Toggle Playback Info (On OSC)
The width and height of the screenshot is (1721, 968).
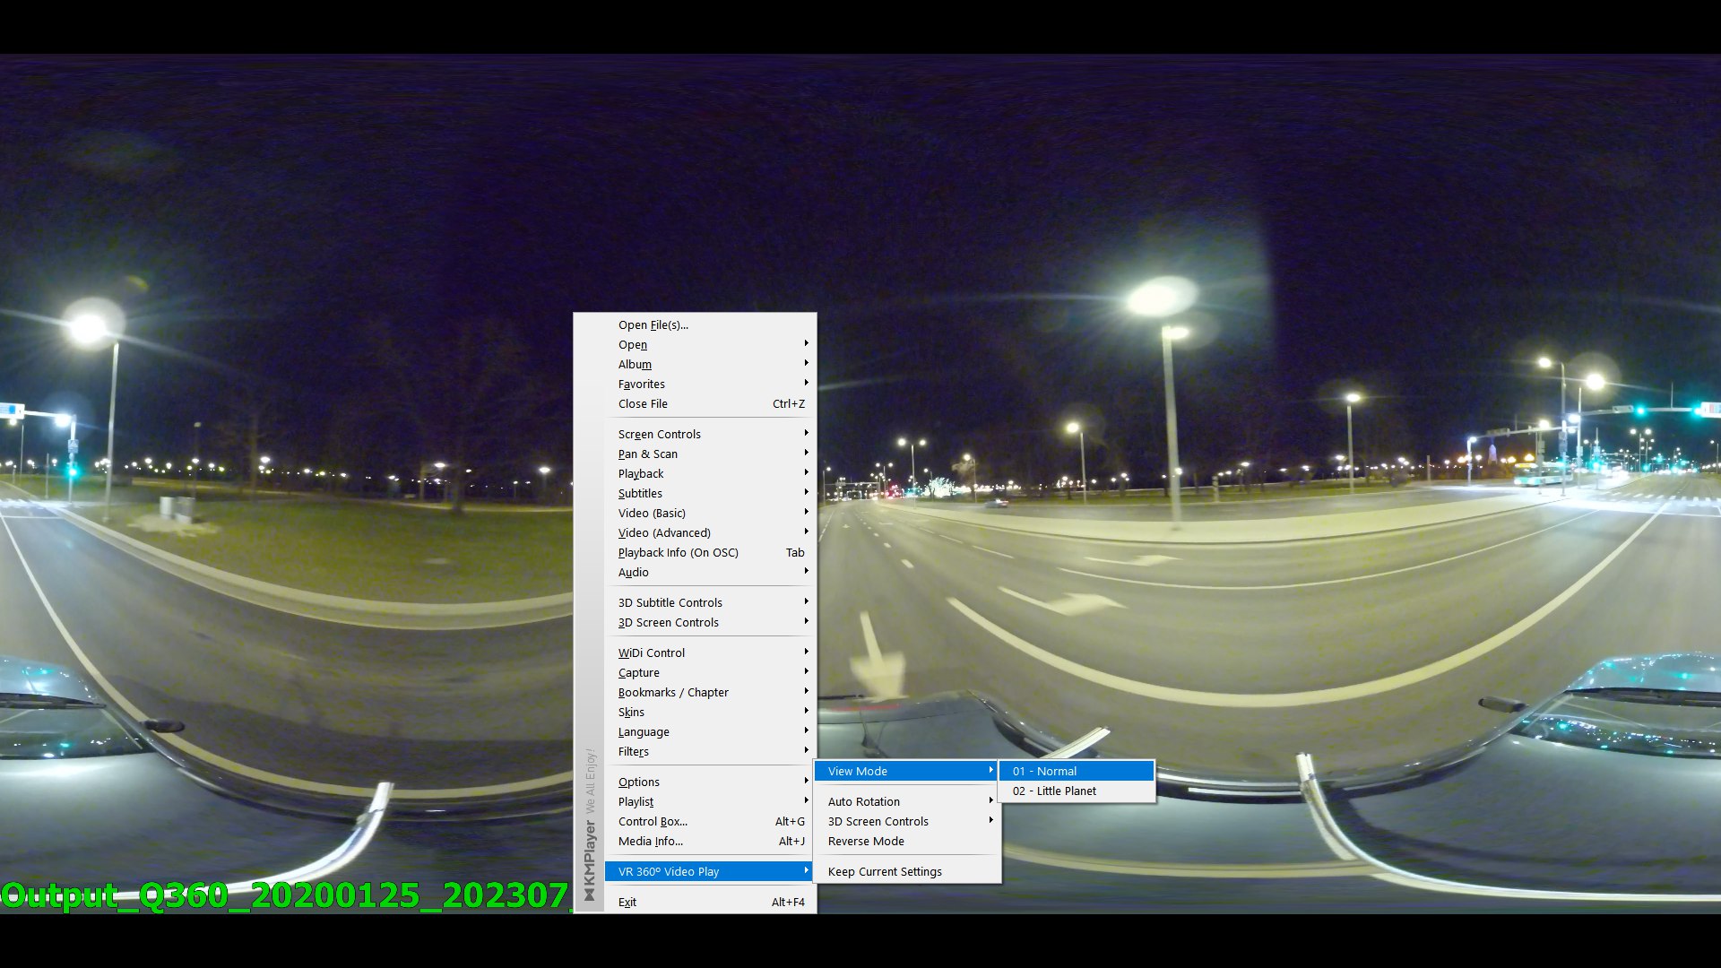point(708,552)
